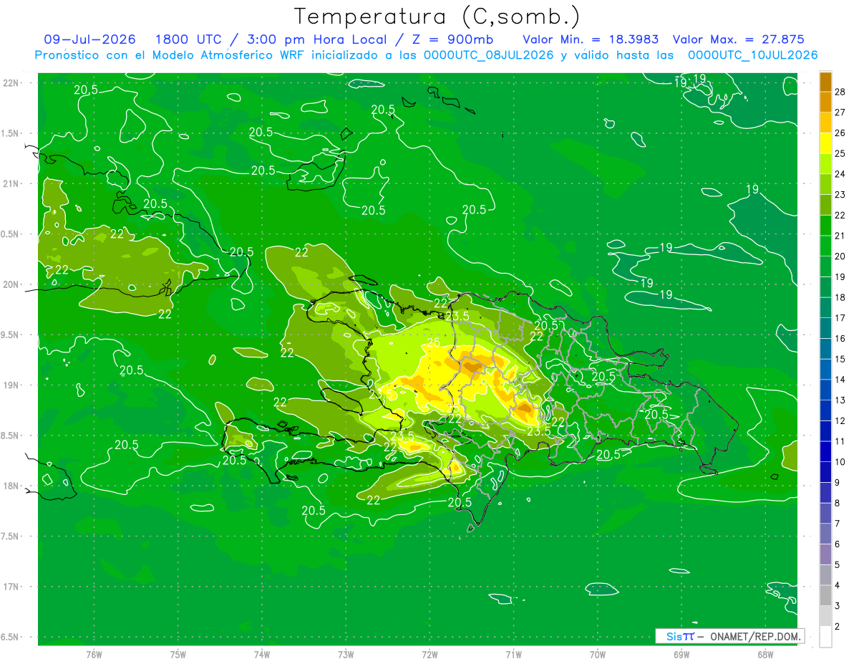Select the "09-Jul-2026" forecast date text
859x664 pixels.
click(x=89, y=39)
